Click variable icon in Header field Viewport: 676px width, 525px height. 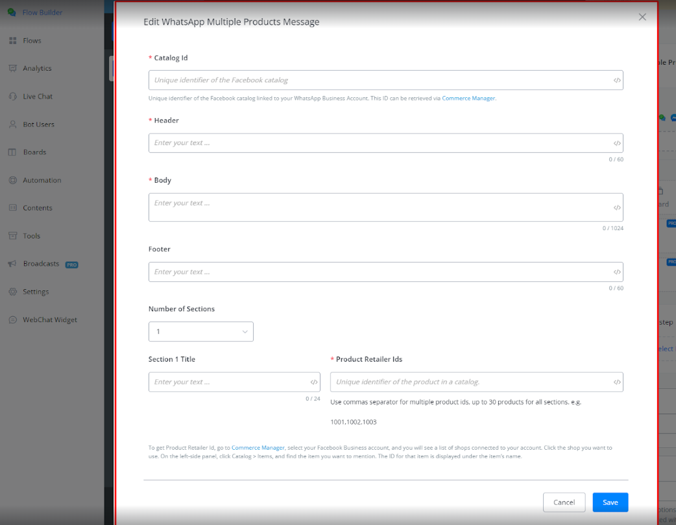pyautogui.click(x=617, y=143)
